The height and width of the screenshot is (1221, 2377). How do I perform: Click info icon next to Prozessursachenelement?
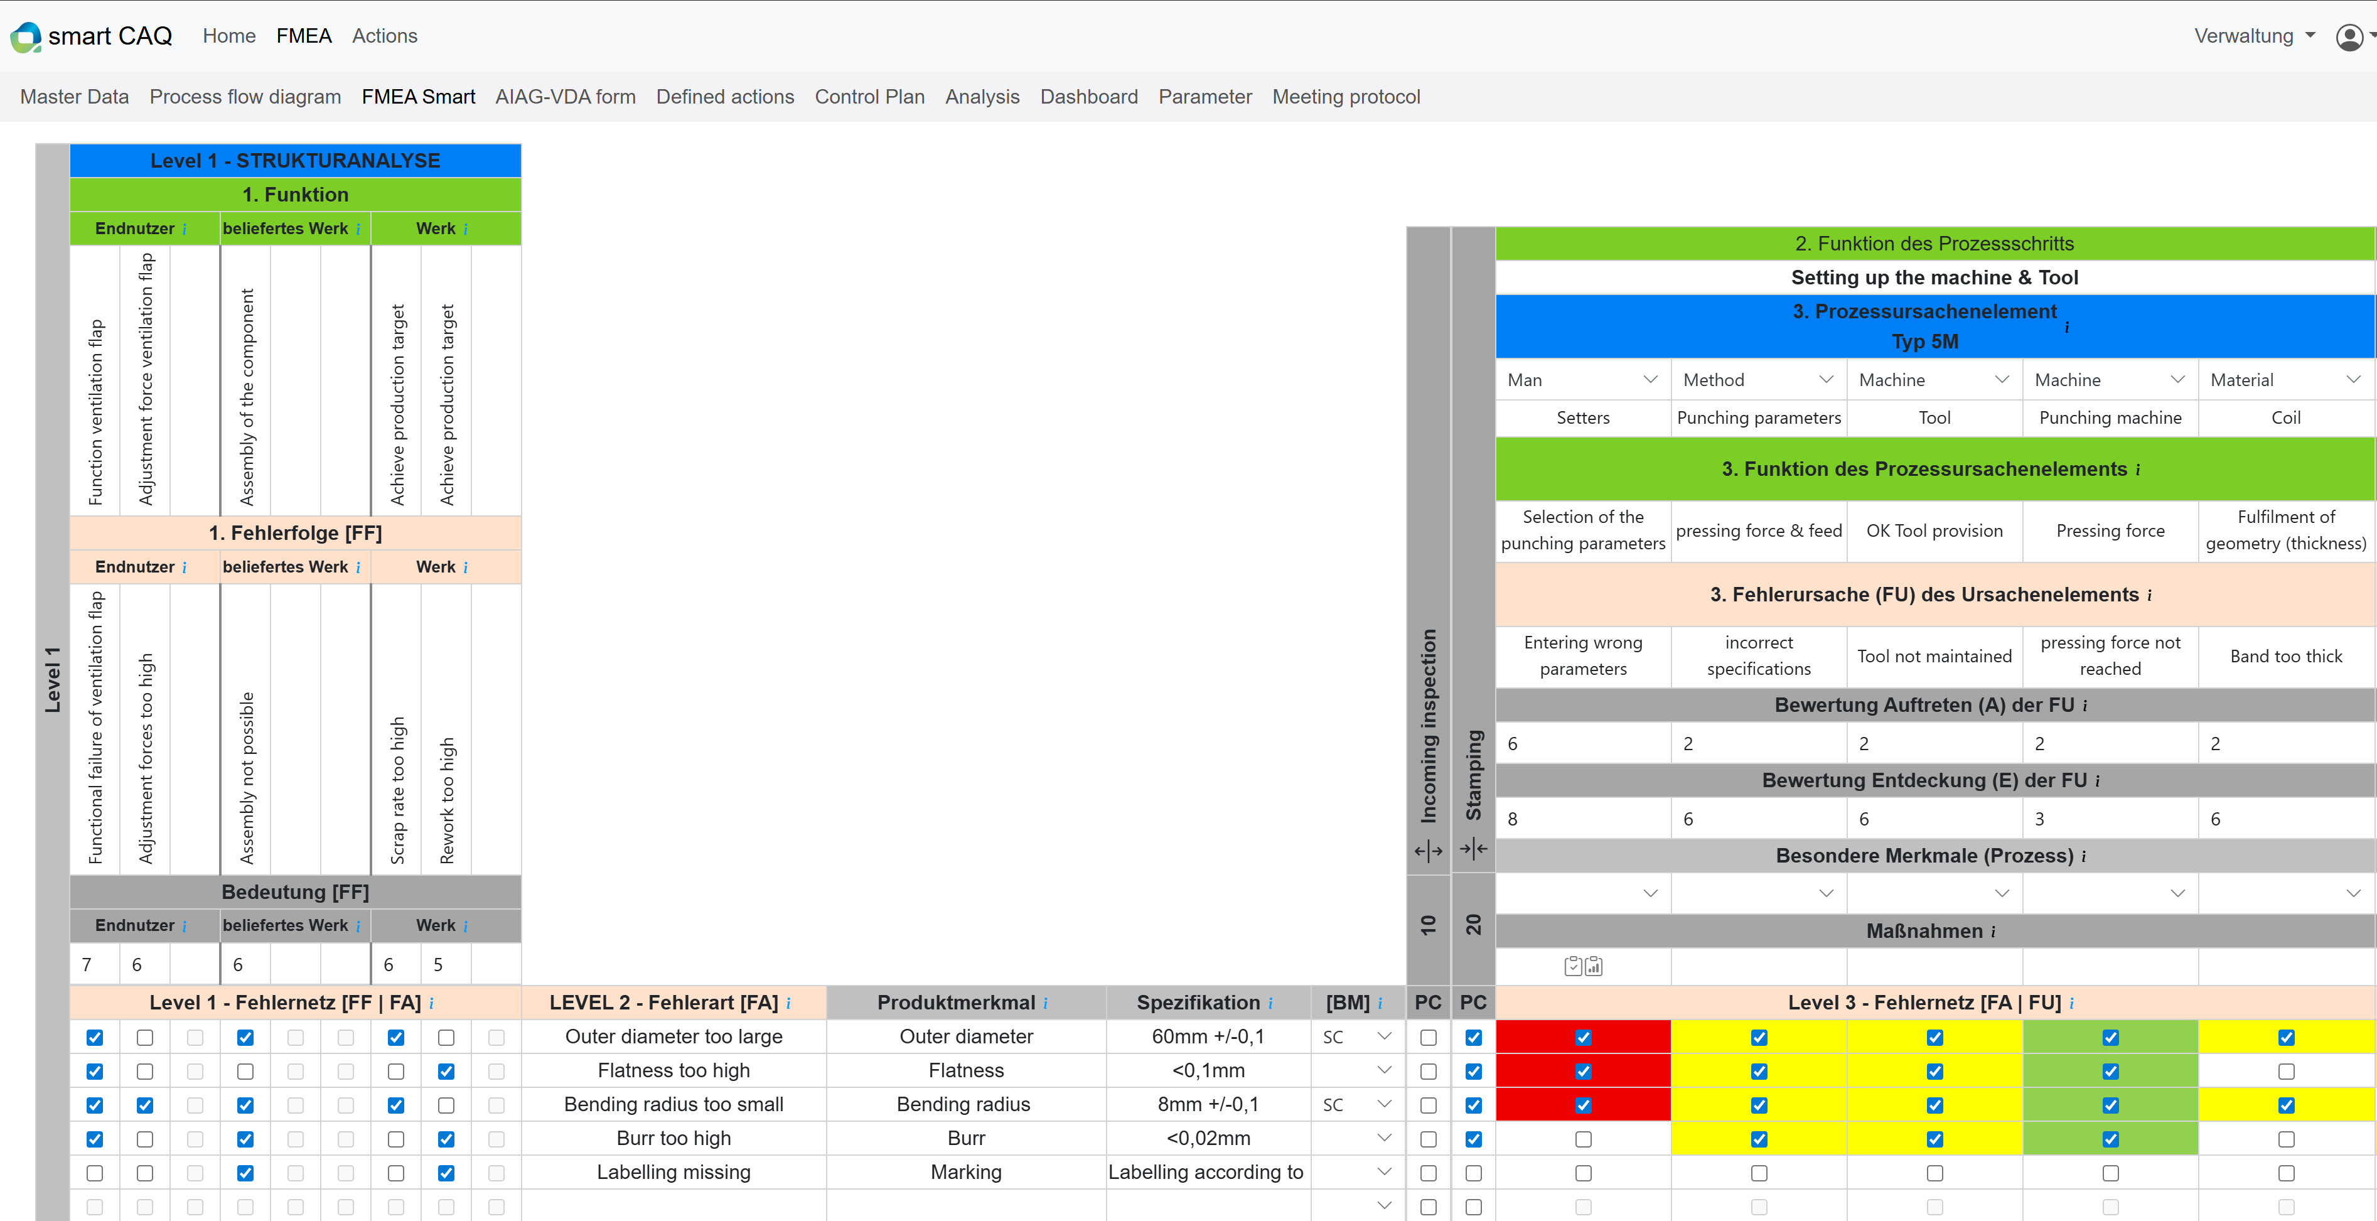click(x=2066, y=326)
